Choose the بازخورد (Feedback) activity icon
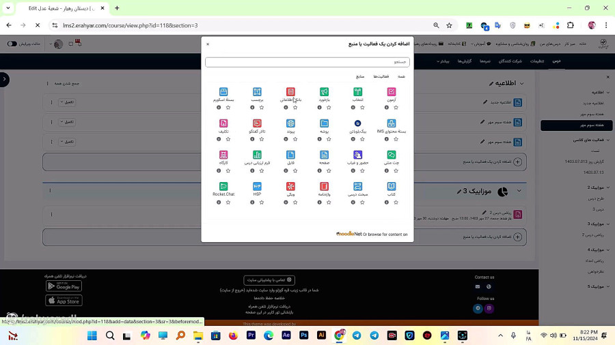This screenshot has width=615, height=345. point(324,92)
